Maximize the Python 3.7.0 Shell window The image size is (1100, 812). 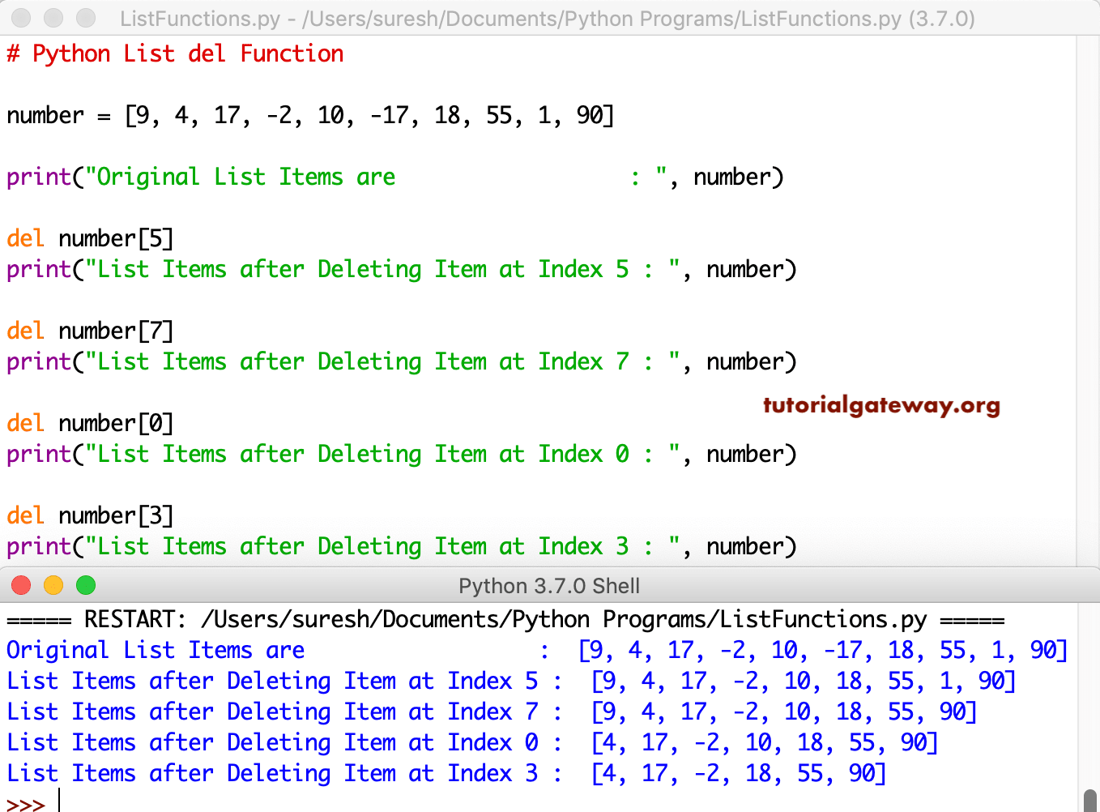tap(86, 585)
